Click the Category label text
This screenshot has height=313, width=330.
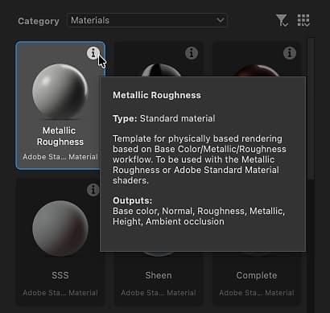point(39,21)
